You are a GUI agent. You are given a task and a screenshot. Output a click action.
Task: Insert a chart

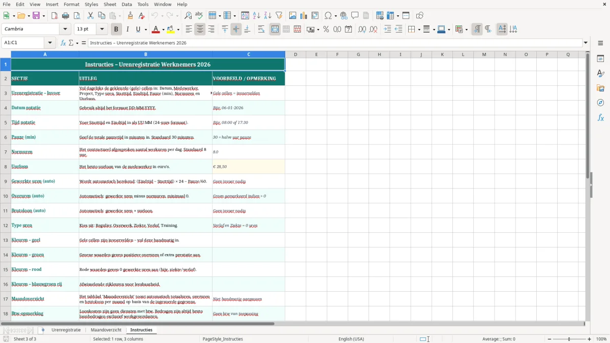pos(304,16)
